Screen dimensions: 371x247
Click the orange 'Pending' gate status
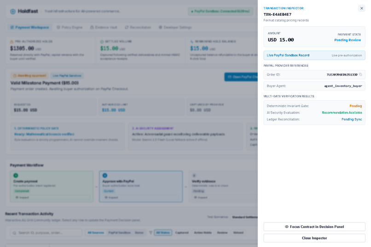tap(356, 106)
